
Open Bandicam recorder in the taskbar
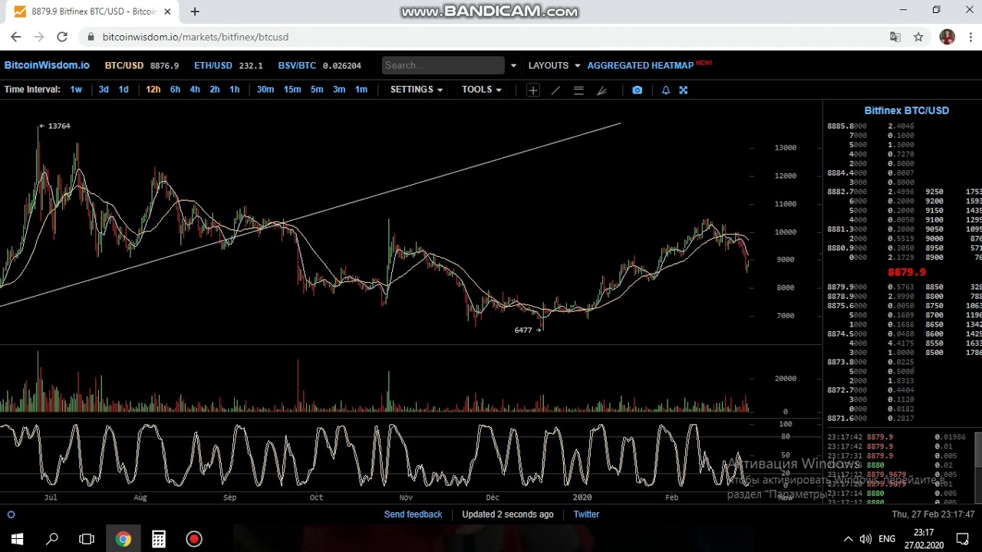pos(194,539)
